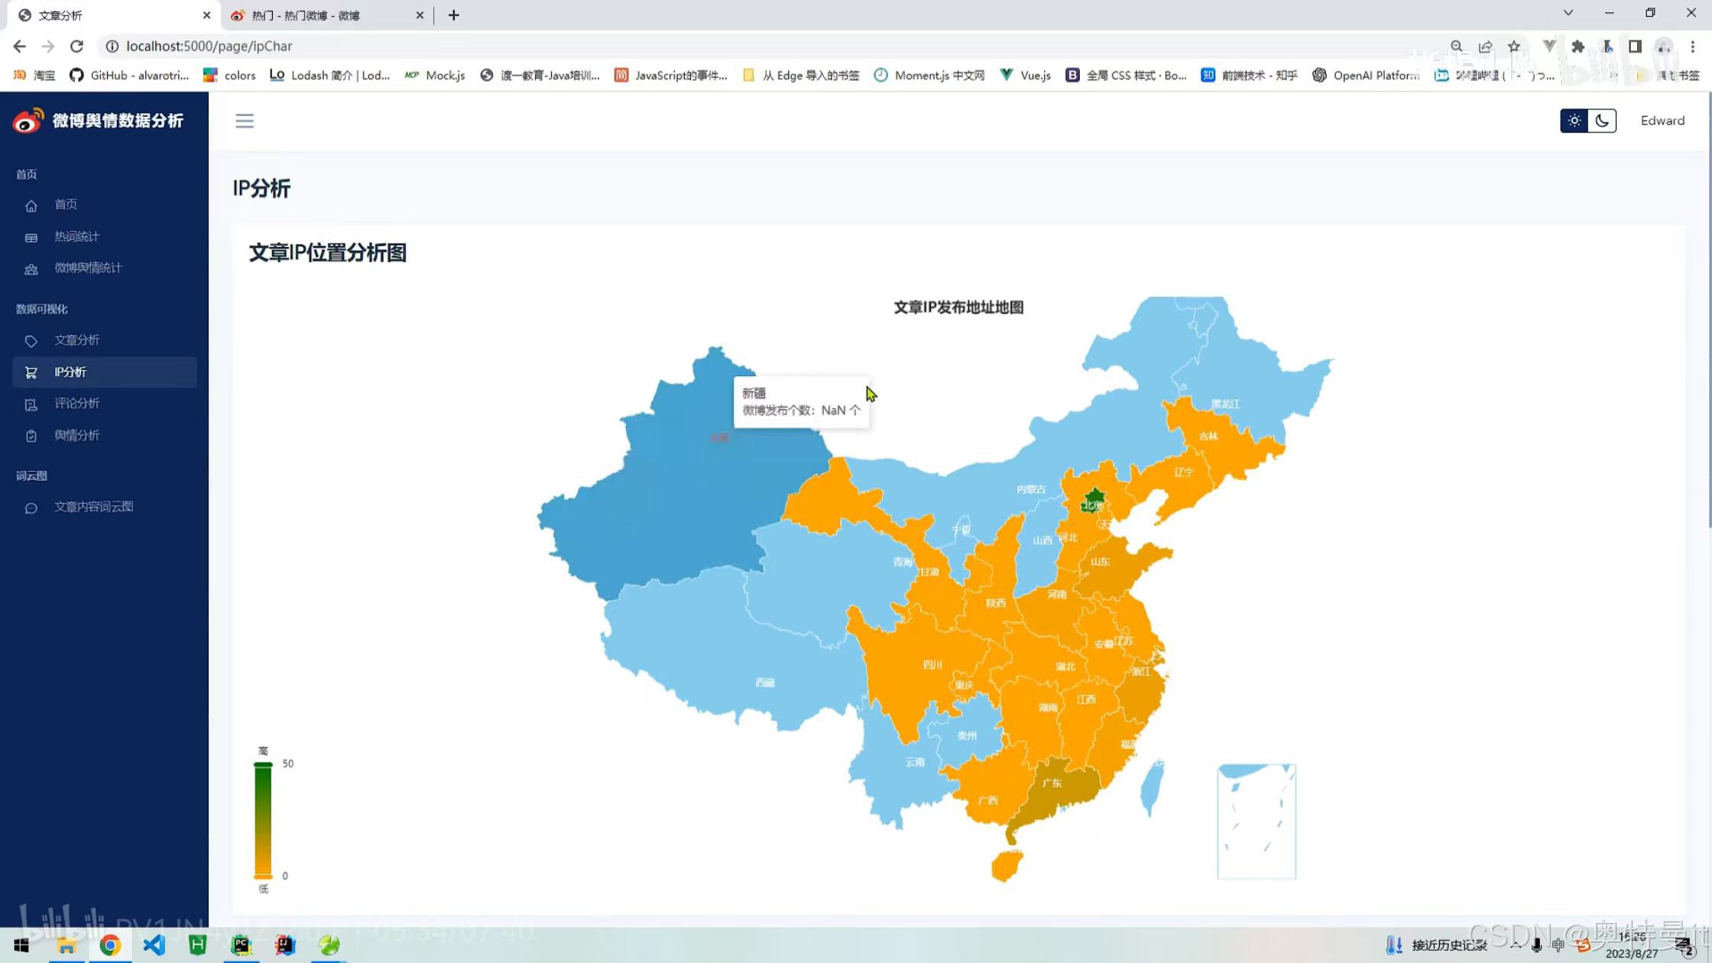
Task: Switch to the 热门微博 browser tab
Action: click(x=306, y=15)
